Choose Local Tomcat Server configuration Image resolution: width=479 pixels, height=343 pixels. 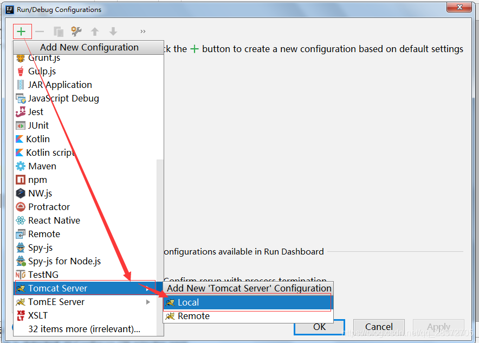pos(248,303)
